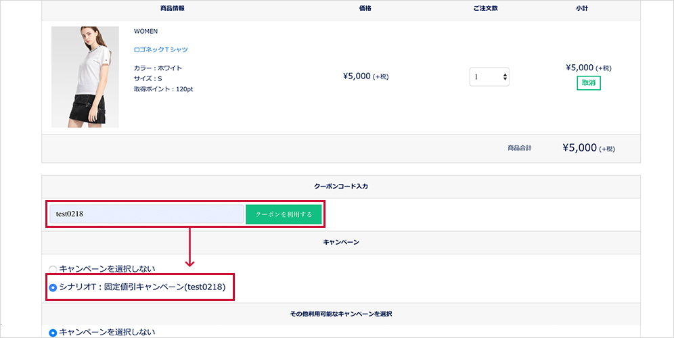
Task: Click the 価格 column header
Action: [x=365, y=9]
